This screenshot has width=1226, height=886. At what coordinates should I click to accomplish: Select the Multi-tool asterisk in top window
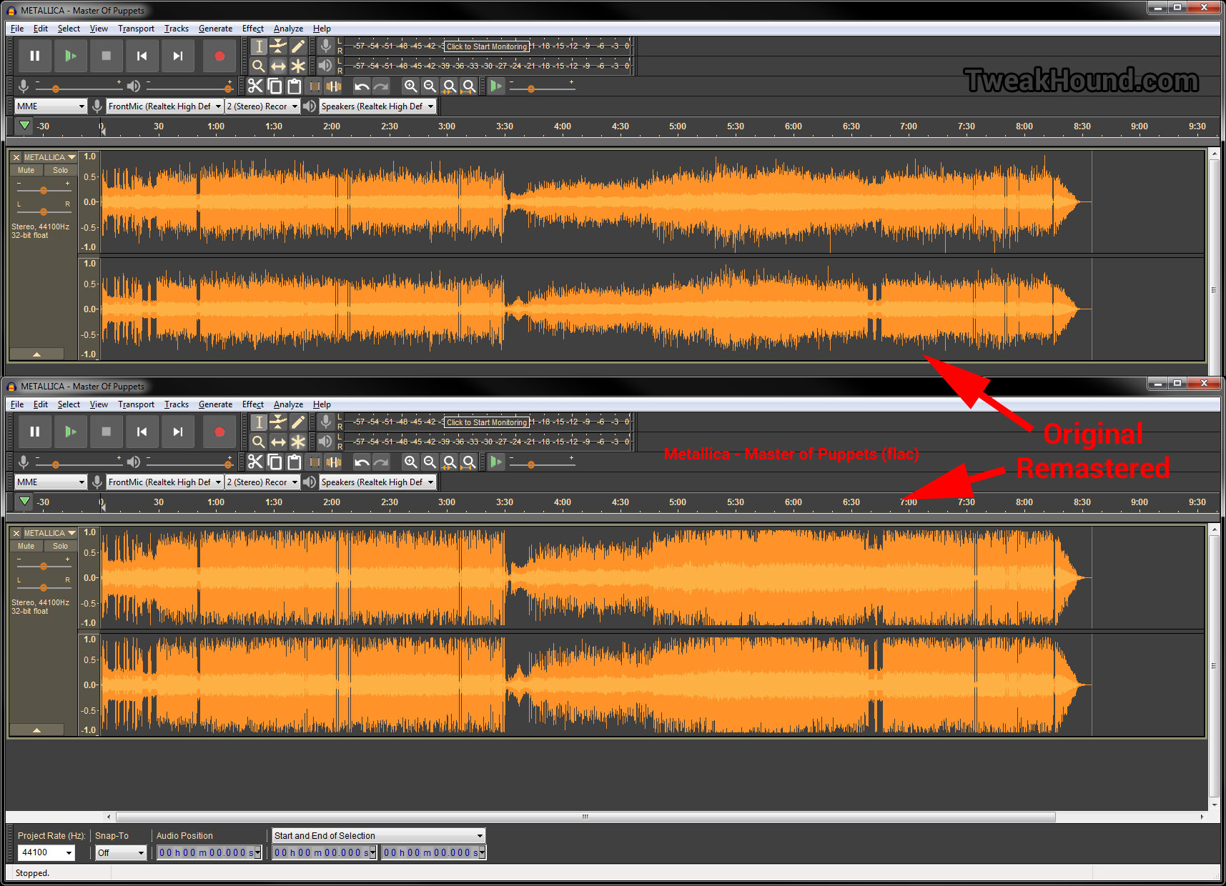tap(297, 66)
